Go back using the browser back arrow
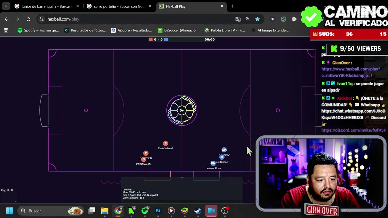Screen dimensions: 388x218 [7, 19]
